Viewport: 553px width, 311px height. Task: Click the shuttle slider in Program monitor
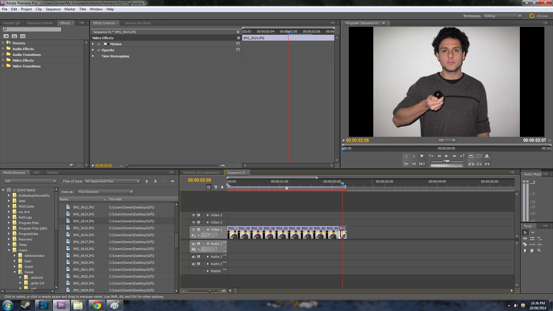(446, 161)
